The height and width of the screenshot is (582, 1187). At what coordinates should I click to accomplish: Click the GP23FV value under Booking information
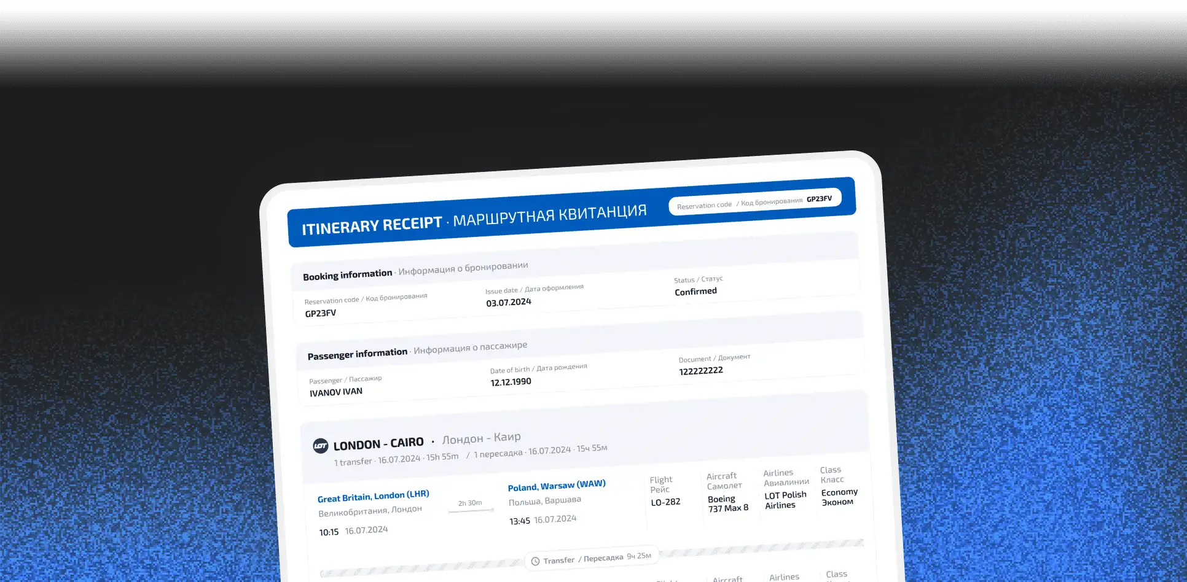pos(321,313)
